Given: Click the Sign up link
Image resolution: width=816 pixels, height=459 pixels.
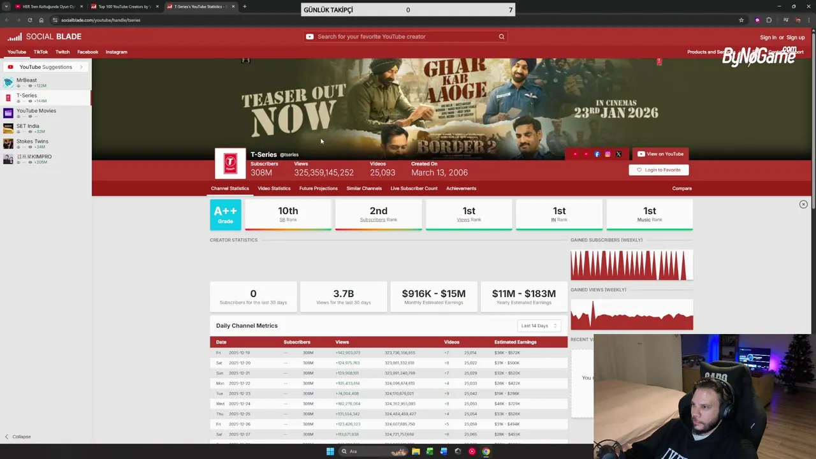Looking at the screenshot, I should coord(796,37).
